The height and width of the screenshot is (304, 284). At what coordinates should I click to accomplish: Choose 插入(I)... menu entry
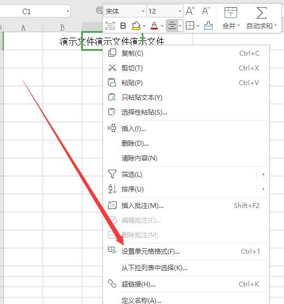click(x=186, y=129)
